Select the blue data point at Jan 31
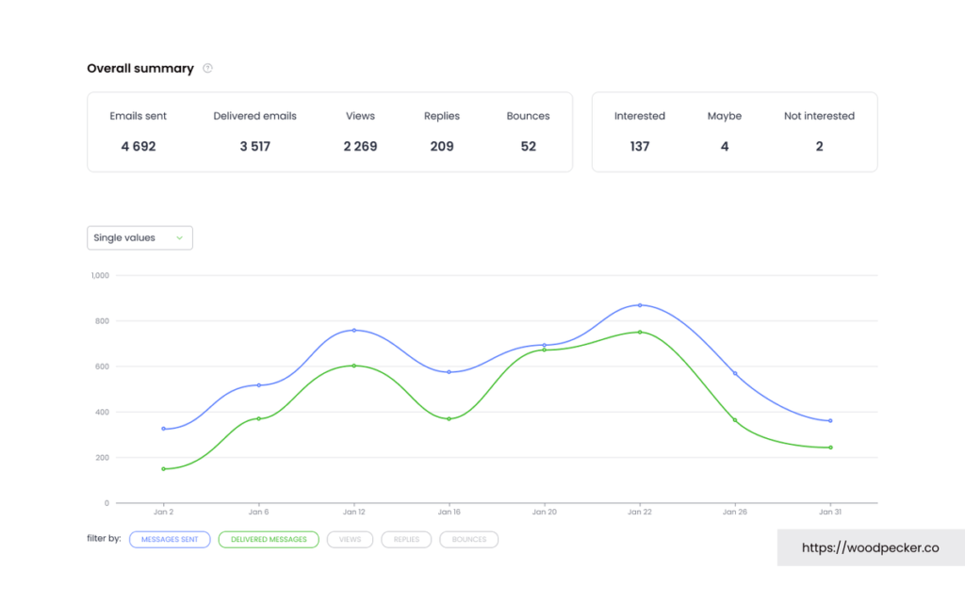Image resolution: width=965 pixels, height=603 pixels. pyautogui.click(x=831, y=421)
